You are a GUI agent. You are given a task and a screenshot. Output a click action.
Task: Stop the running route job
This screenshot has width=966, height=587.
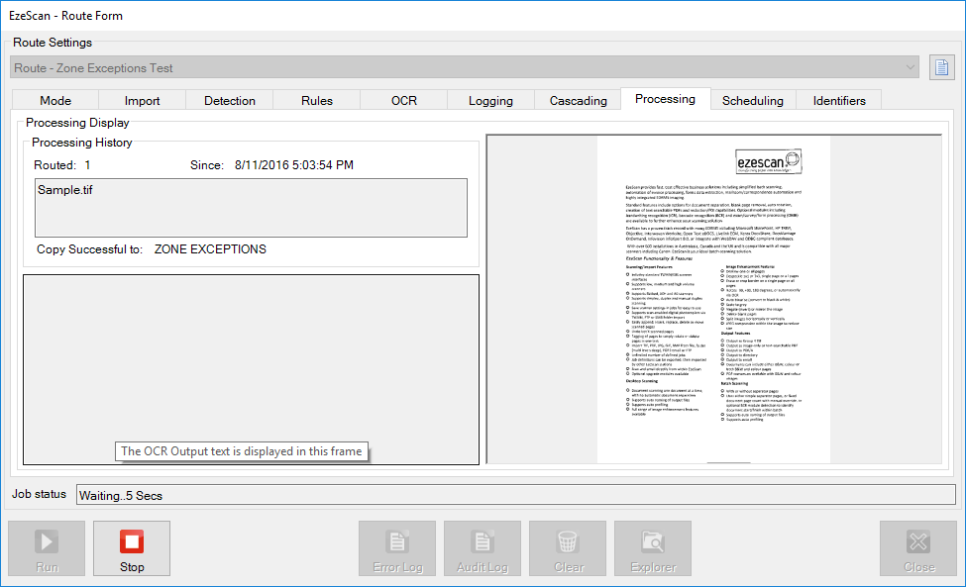[132, 548]
